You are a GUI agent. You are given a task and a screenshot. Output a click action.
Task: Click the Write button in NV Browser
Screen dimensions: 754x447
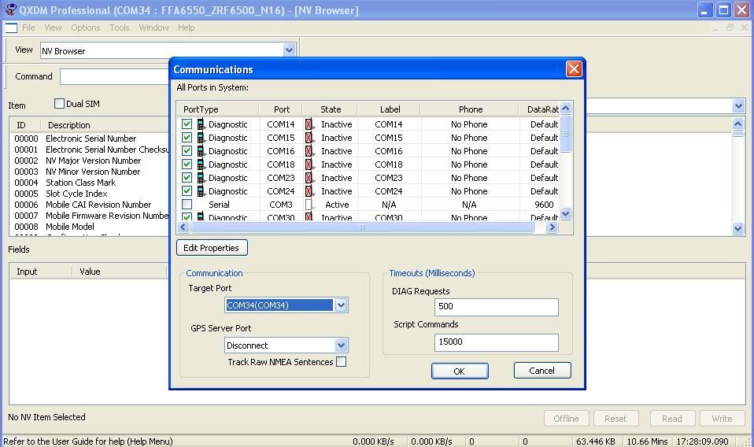click(x=722, y=418)
